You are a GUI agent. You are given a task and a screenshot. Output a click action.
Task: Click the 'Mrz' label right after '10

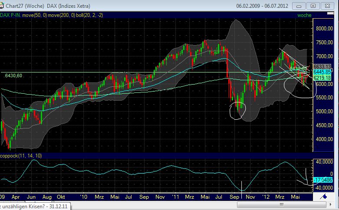click(99, 197)
